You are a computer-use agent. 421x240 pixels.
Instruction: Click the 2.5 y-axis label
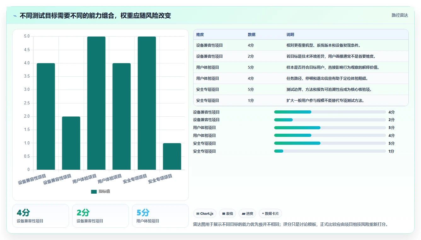point(27,103)
